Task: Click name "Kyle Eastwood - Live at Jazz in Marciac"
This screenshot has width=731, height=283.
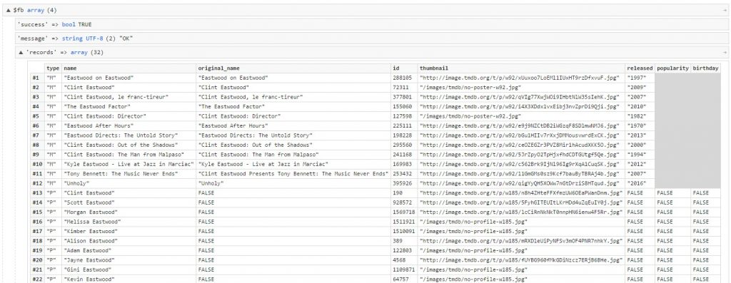Action: (x=128, y=164)
